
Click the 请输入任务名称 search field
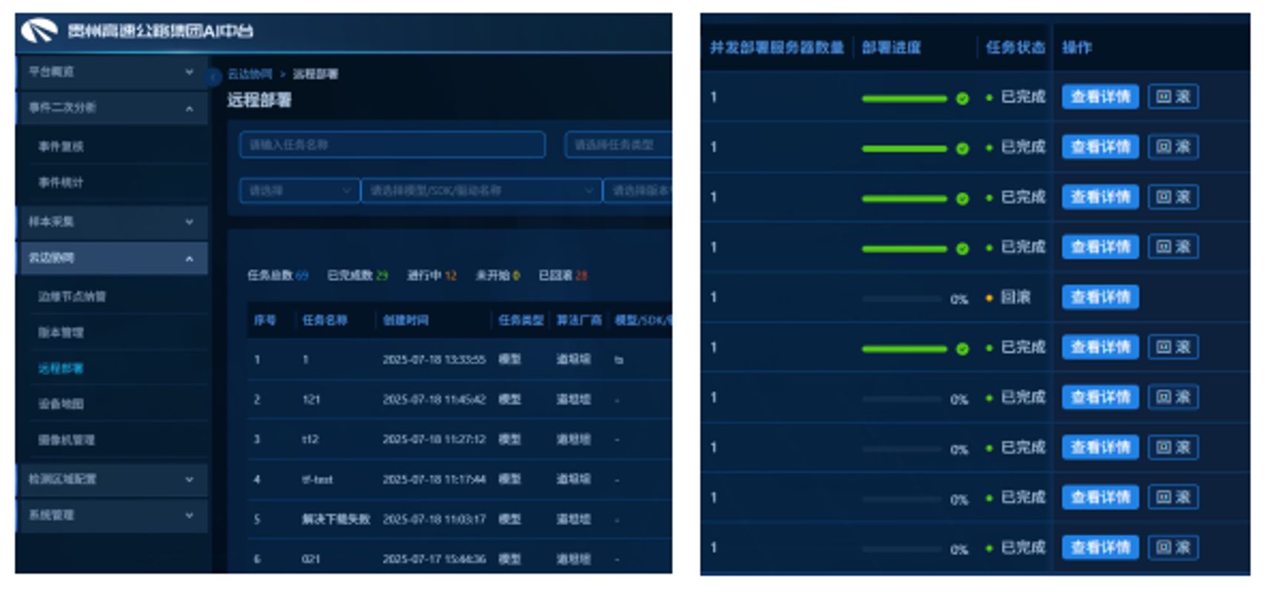[392, 145]
